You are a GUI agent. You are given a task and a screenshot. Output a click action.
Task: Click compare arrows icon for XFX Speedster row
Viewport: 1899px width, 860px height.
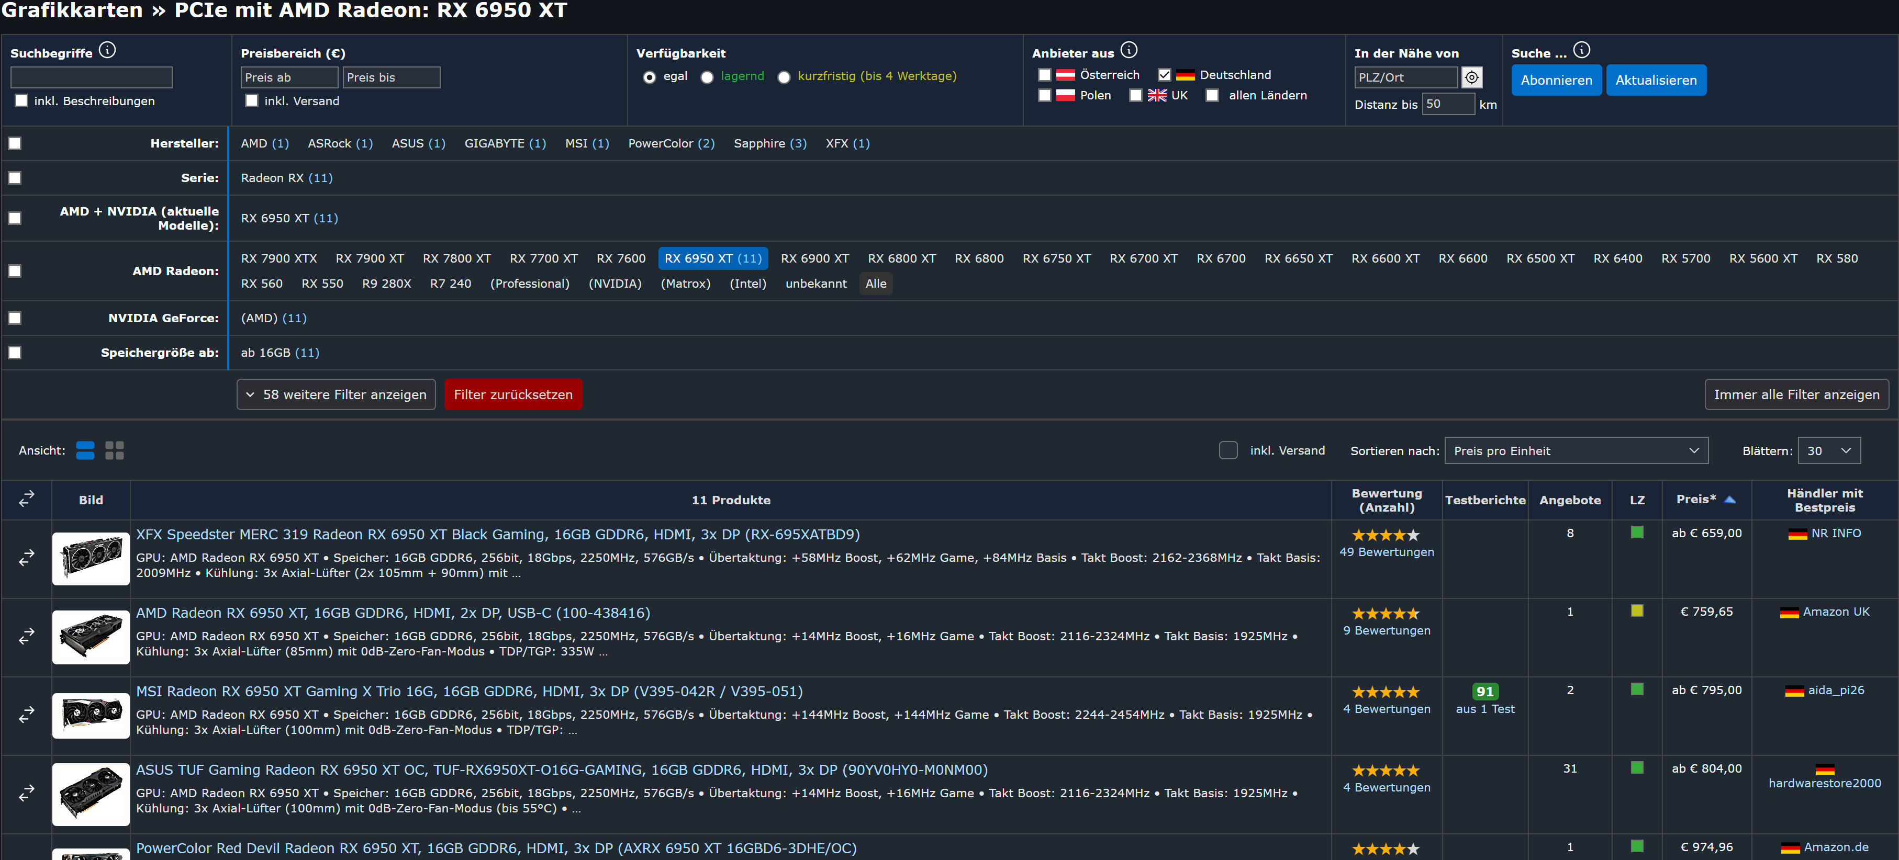point(27,558)
